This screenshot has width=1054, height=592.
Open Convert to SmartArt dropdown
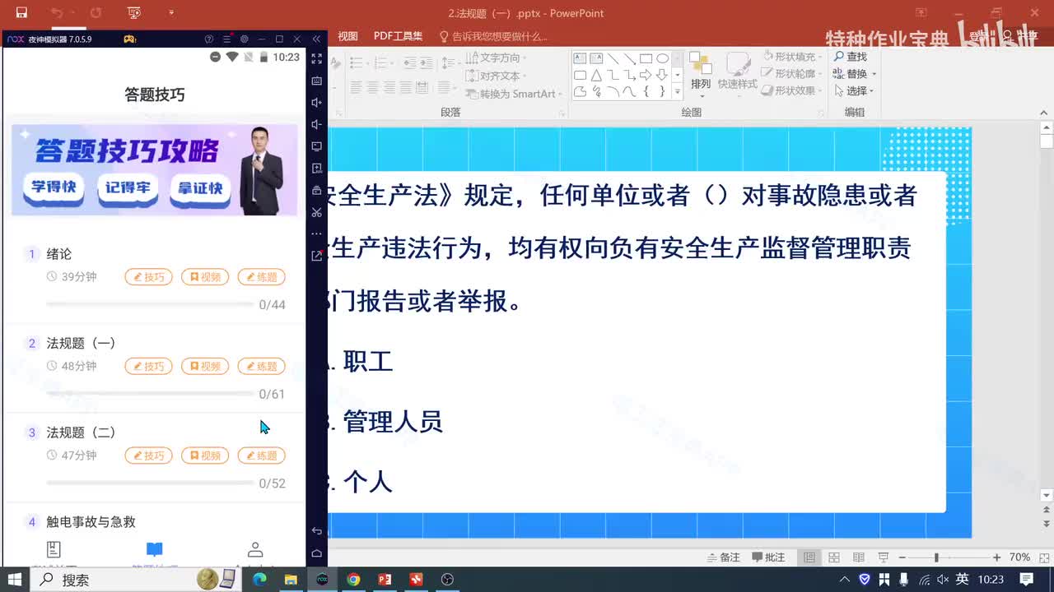pyautogui.click(x=514, y=94)
